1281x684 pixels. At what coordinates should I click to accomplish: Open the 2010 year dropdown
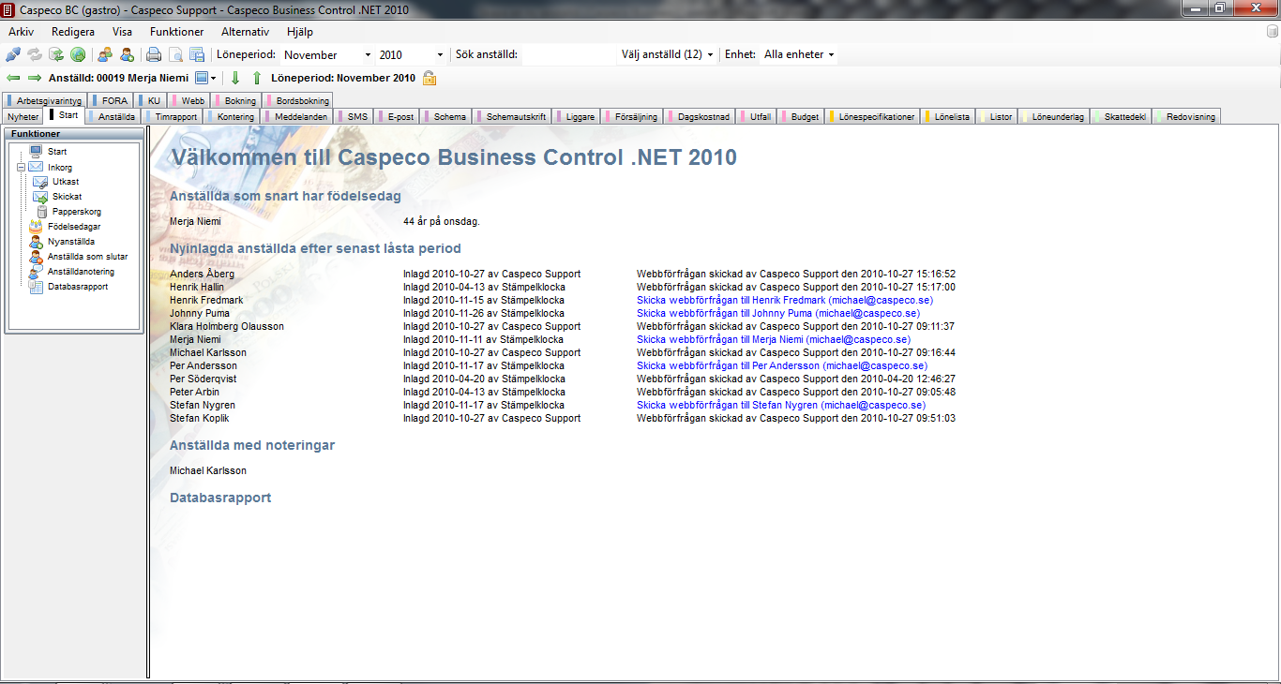click(x=440, y=55)
